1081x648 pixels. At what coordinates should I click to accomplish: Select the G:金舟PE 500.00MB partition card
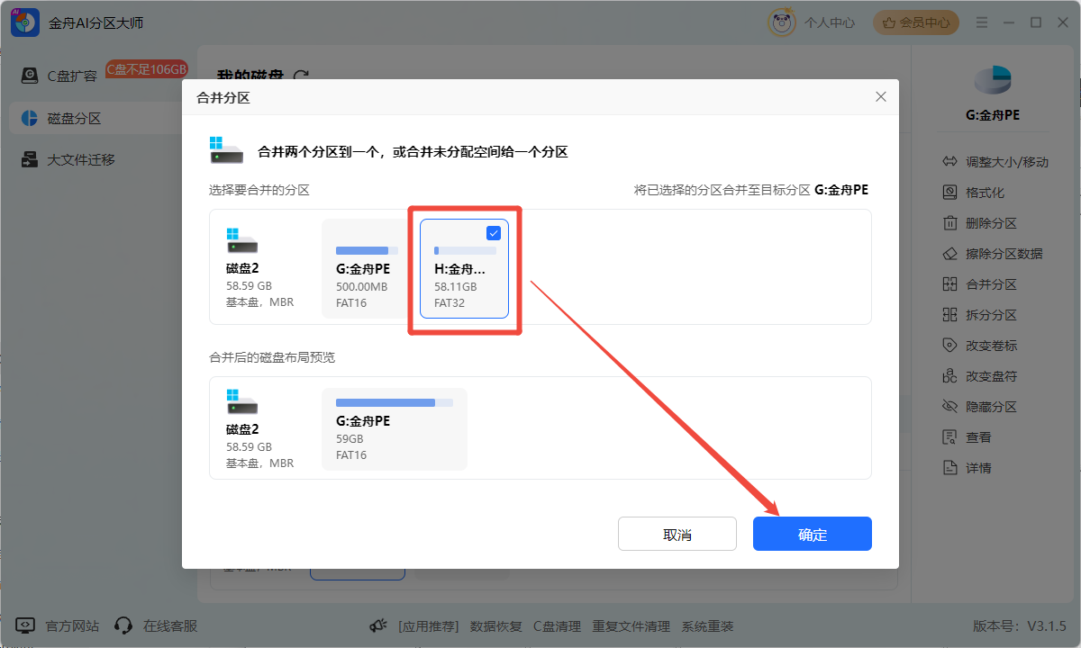click(x=365, y=268)
